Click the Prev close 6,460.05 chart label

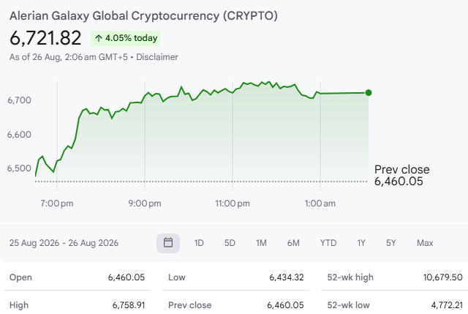coord(402,176)
